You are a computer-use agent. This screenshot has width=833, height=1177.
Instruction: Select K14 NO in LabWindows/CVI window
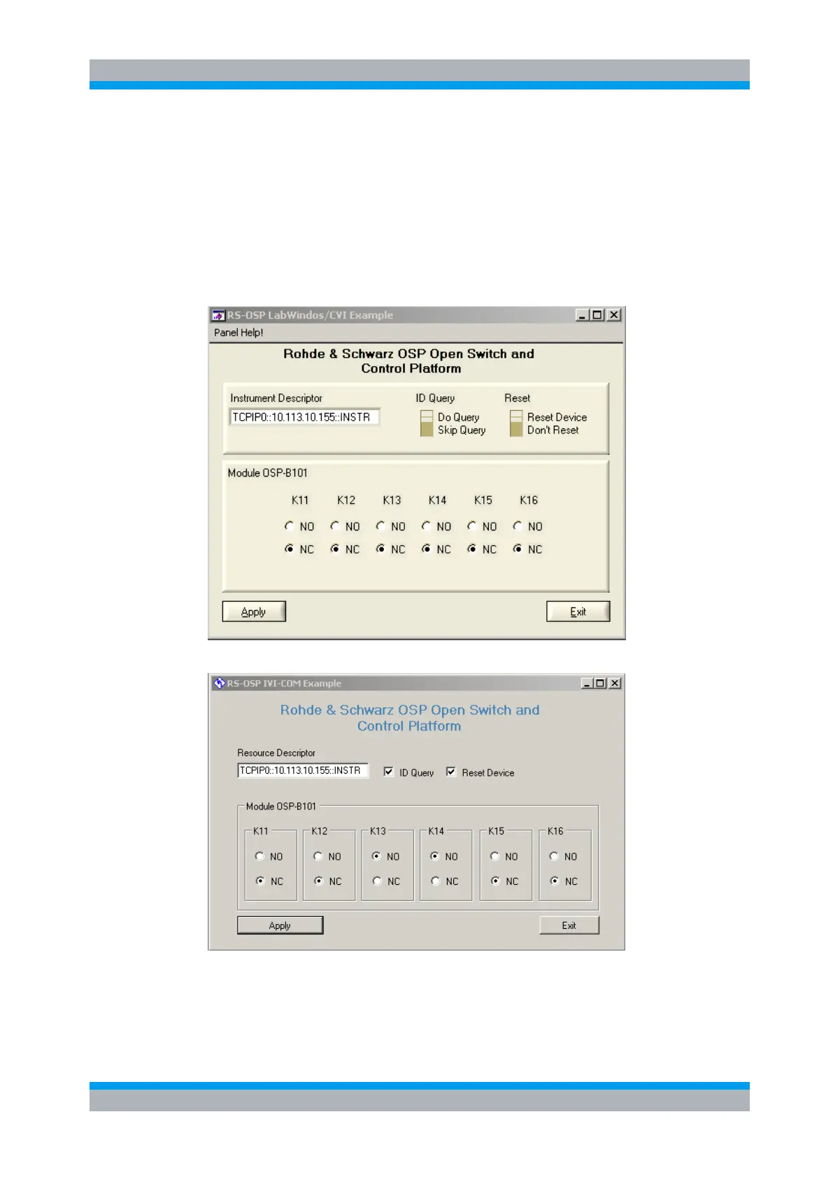[x=426, y=526]
